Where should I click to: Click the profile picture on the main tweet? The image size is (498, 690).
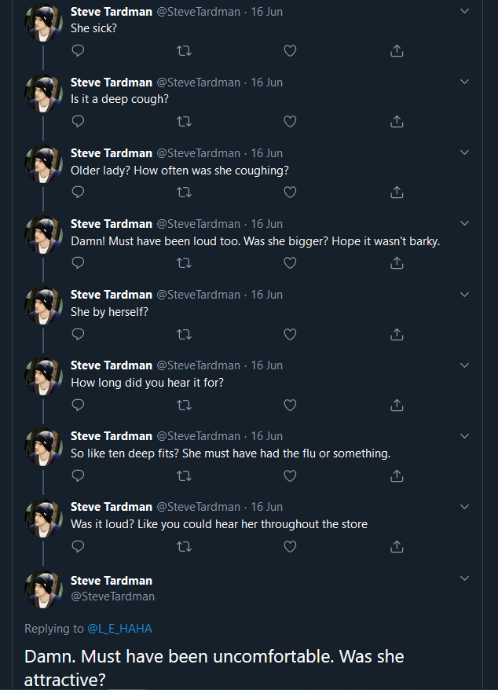(43, 589)
